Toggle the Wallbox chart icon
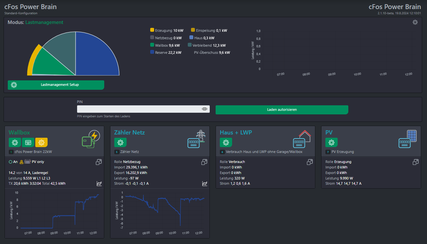Viewport: 427px width, 244px height. point(99,184)
